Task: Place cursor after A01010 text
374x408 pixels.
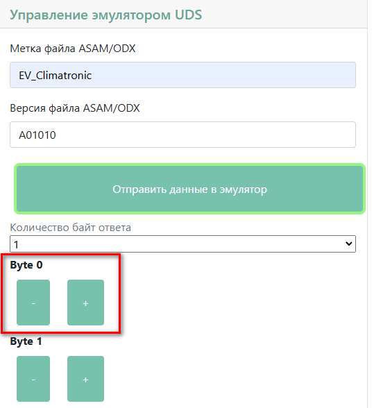Action: click(56, 135)
